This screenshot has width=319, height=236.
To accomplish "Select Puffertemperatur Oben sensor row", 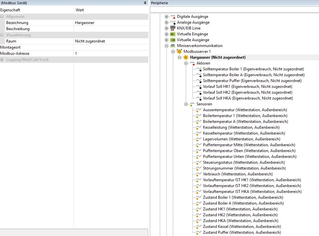I will (249, 151).
